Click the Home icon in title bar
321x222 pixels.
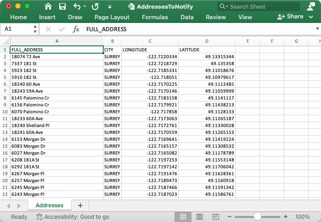[x=48, y=7]
